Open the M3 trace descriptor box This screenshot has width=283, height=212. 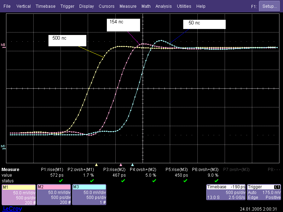(89, 195)
